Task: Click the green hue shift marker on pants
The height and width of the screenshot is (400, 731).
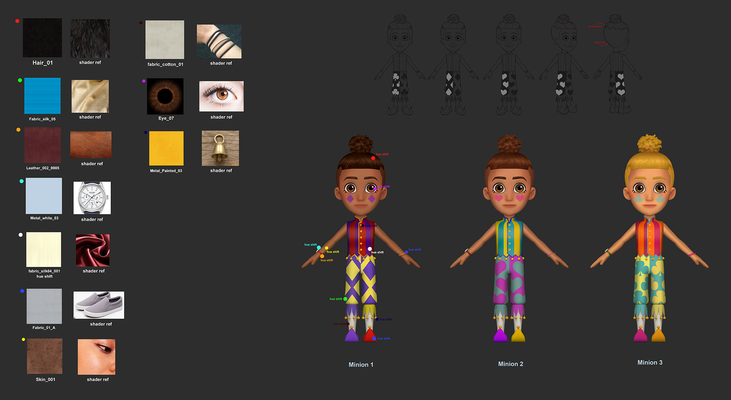Action: (x=345, y=299)
